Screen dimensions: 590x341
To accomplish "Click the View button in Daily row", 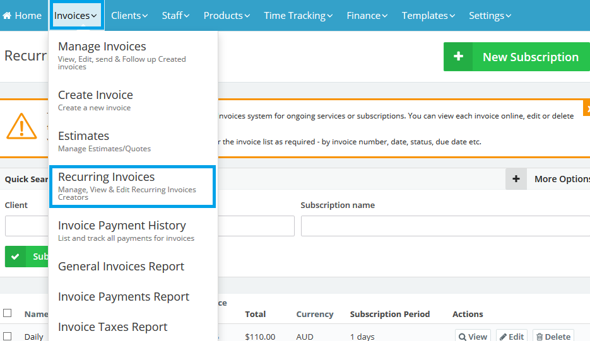I will pos(473,337).
